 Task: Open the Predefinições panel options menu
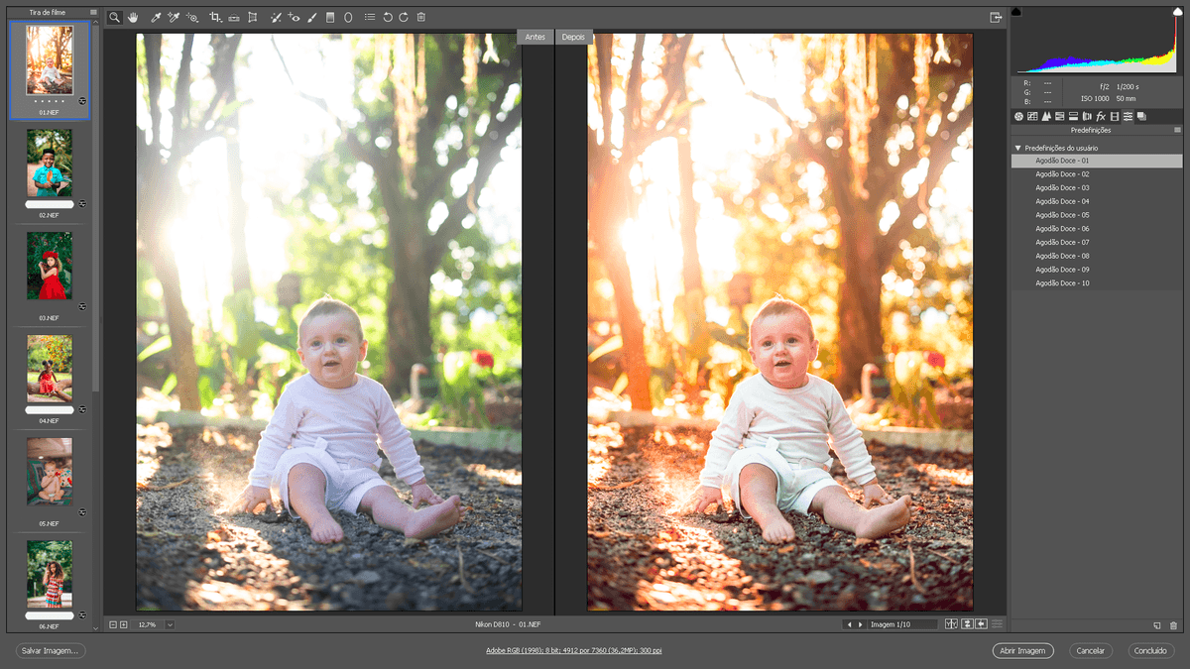1178,130
